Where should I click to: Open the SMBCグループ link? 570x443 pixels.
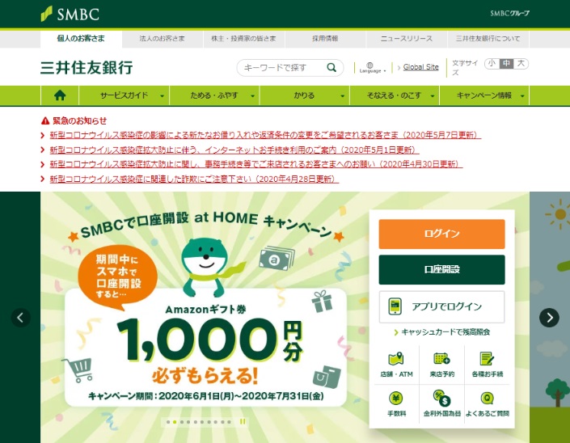pos(509,14)
